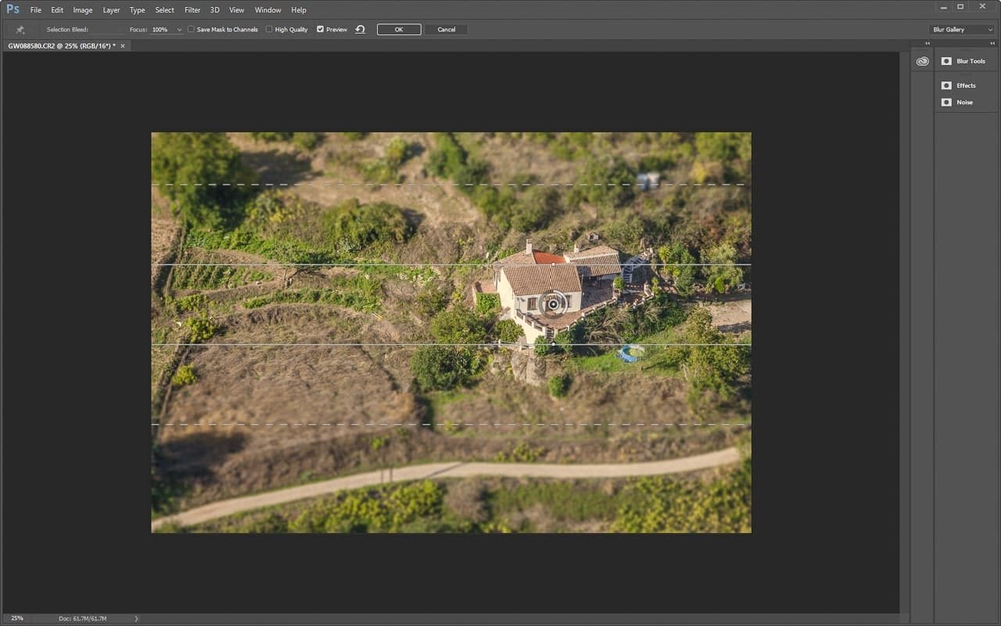Open the Edit menu
This screenshot has width=1001, height=626.
(57, 10)
